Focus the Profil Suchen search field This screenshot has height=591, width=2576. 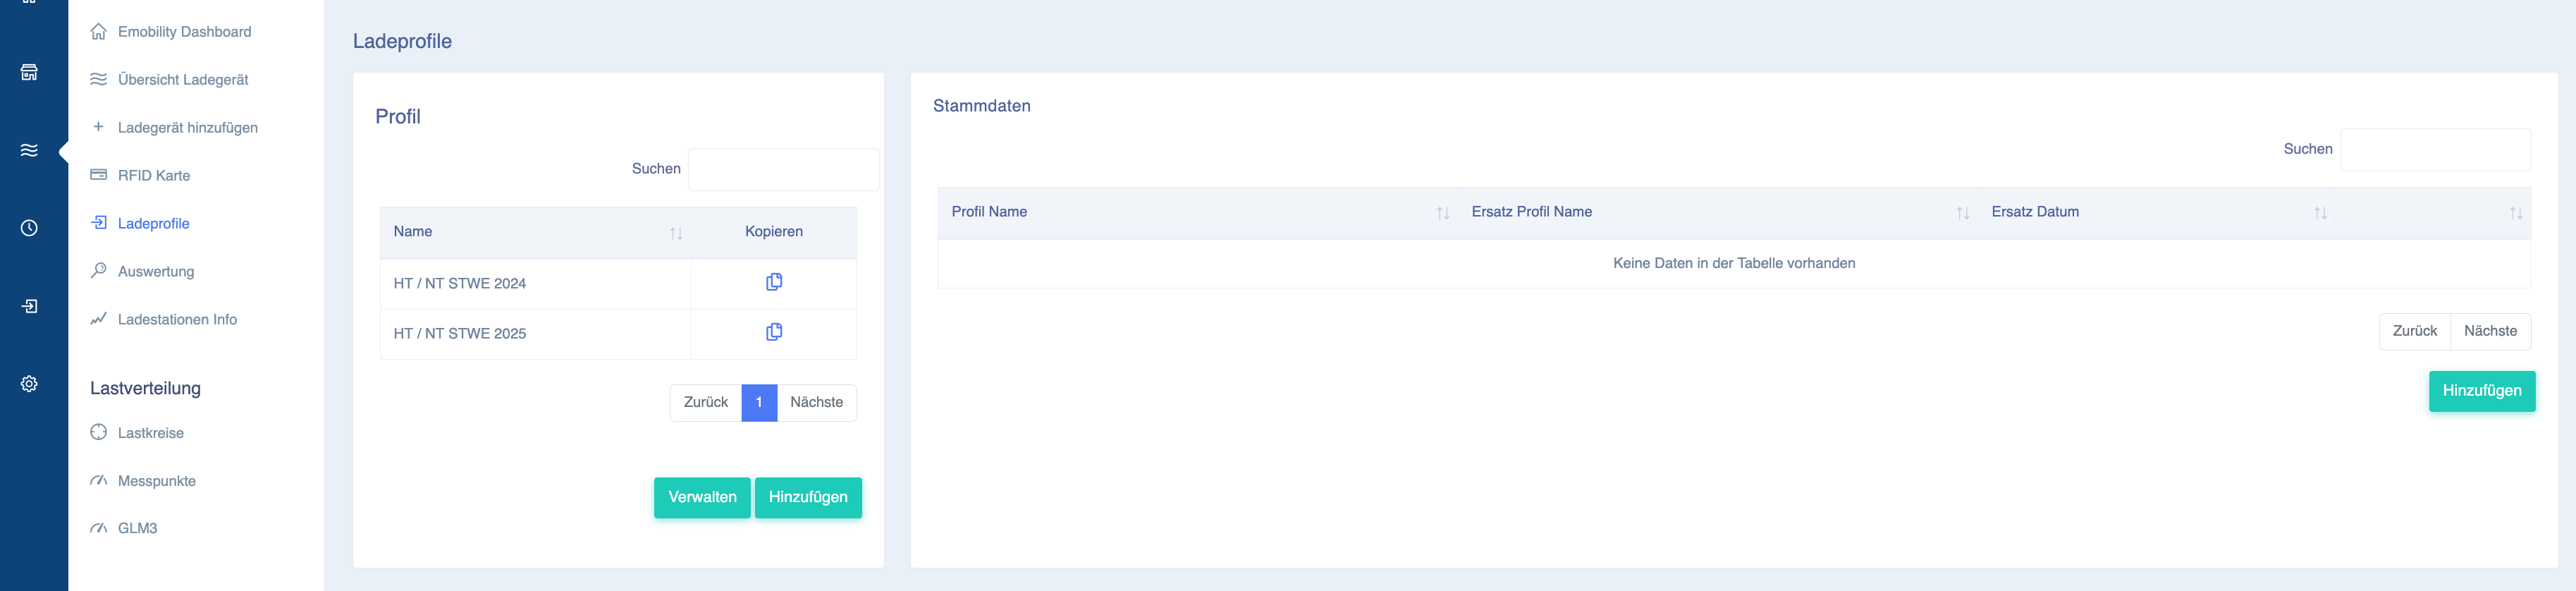pyautogui.click(x=784, y=169)
